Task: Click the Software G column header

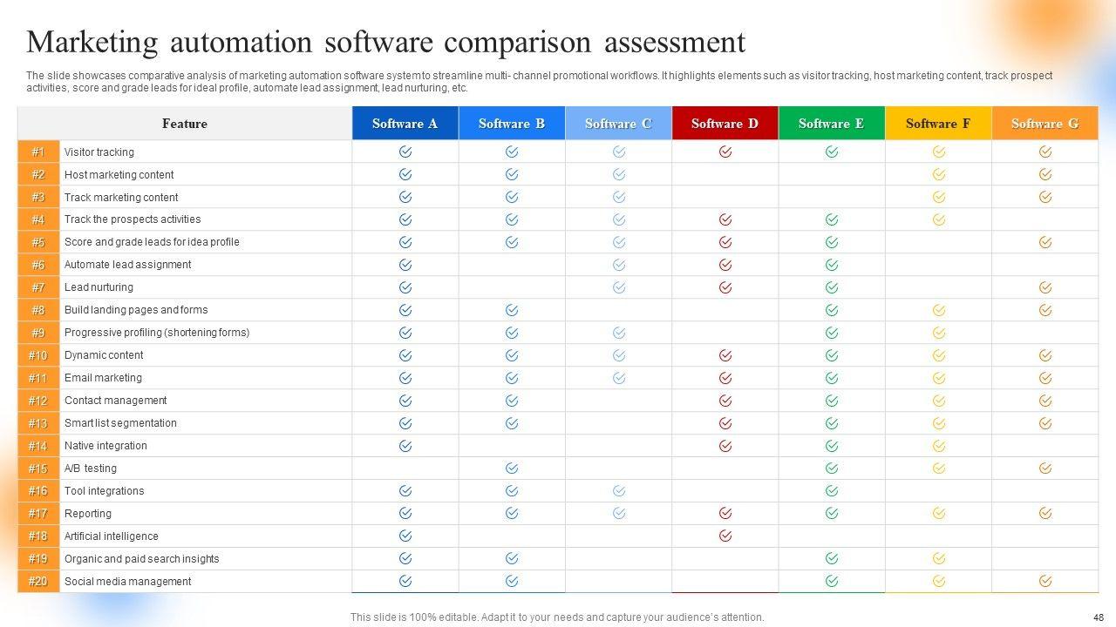Action: tap(1045, 124)
